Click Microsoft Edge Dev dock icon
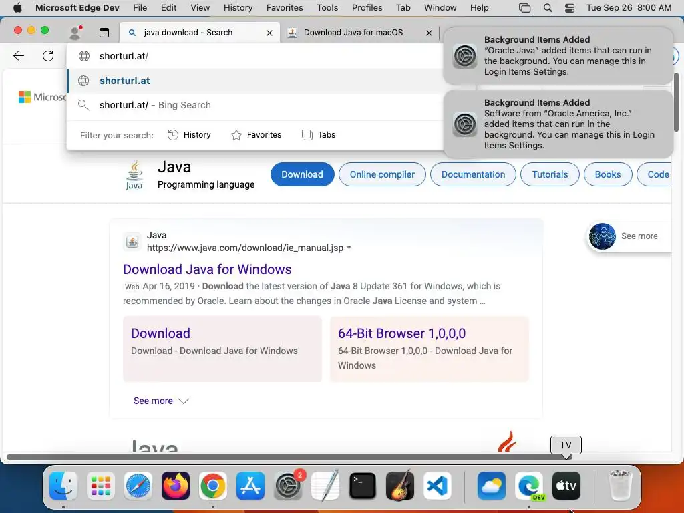The width and height of the screenshot is (684, 513). point(529,486)
